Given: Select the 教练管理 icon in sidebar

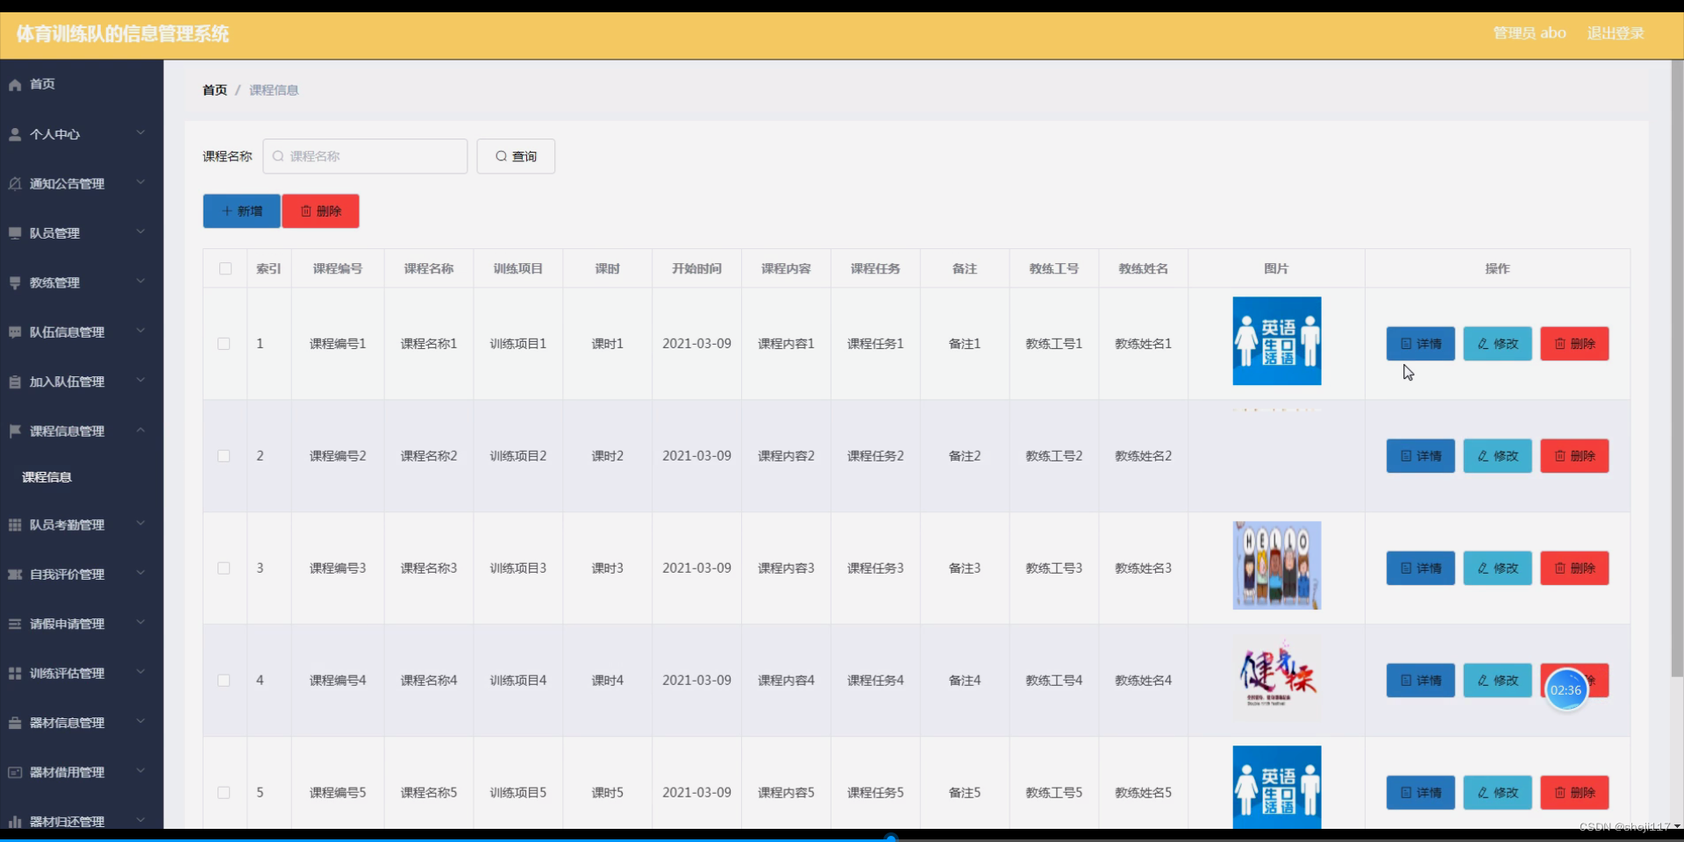Looking at the screenshot, I should pyautogui.click(x=14, y=282).
